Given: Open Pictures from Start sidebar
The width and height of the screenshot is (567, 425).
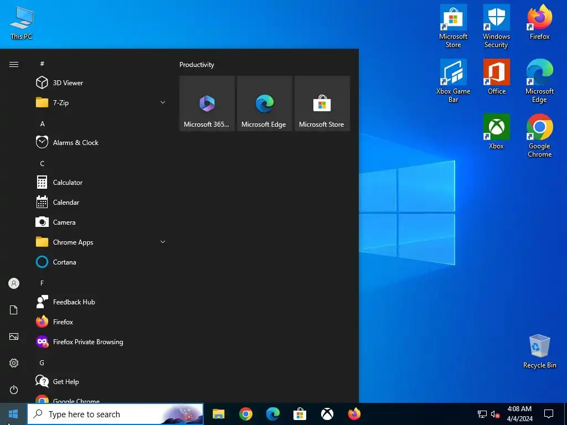Looking at the screenshot, I should pyautogui.click(x=14, y=336).
